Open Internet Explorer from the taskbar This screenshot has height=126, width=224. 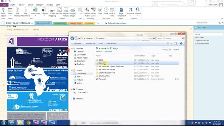coord(12,123)
